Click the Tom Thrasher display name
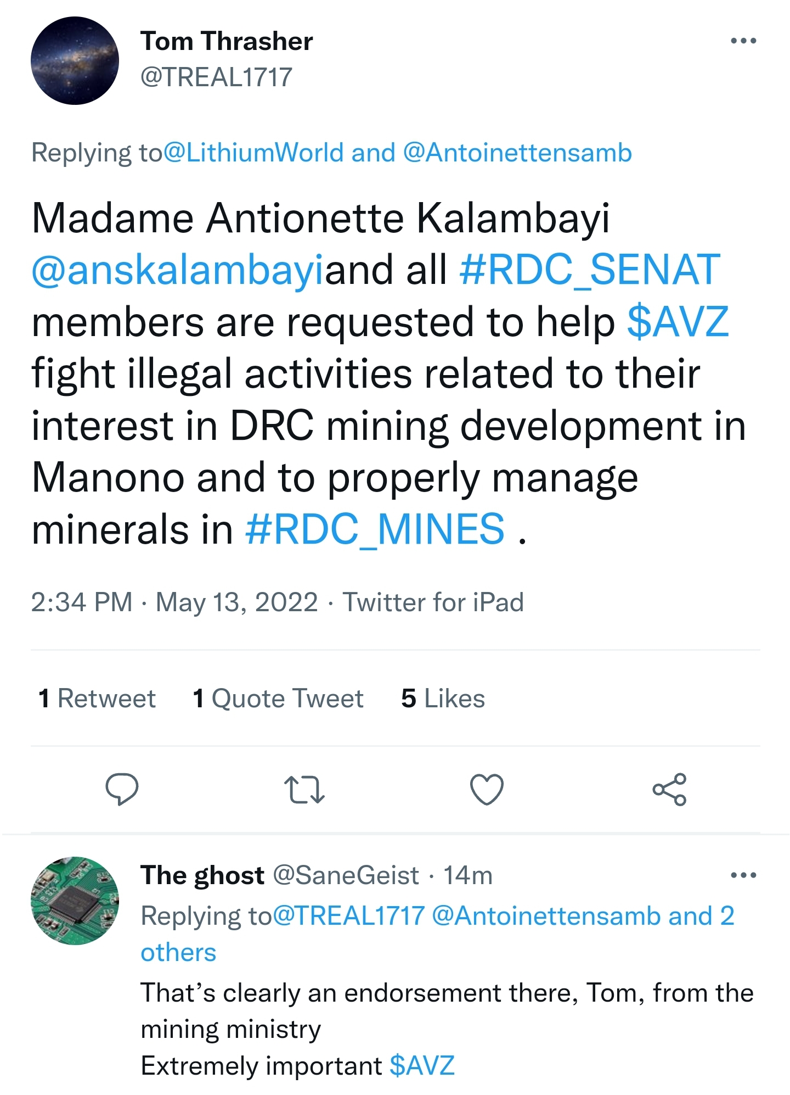The image size is (790, 1095). [x=227, y=41]
